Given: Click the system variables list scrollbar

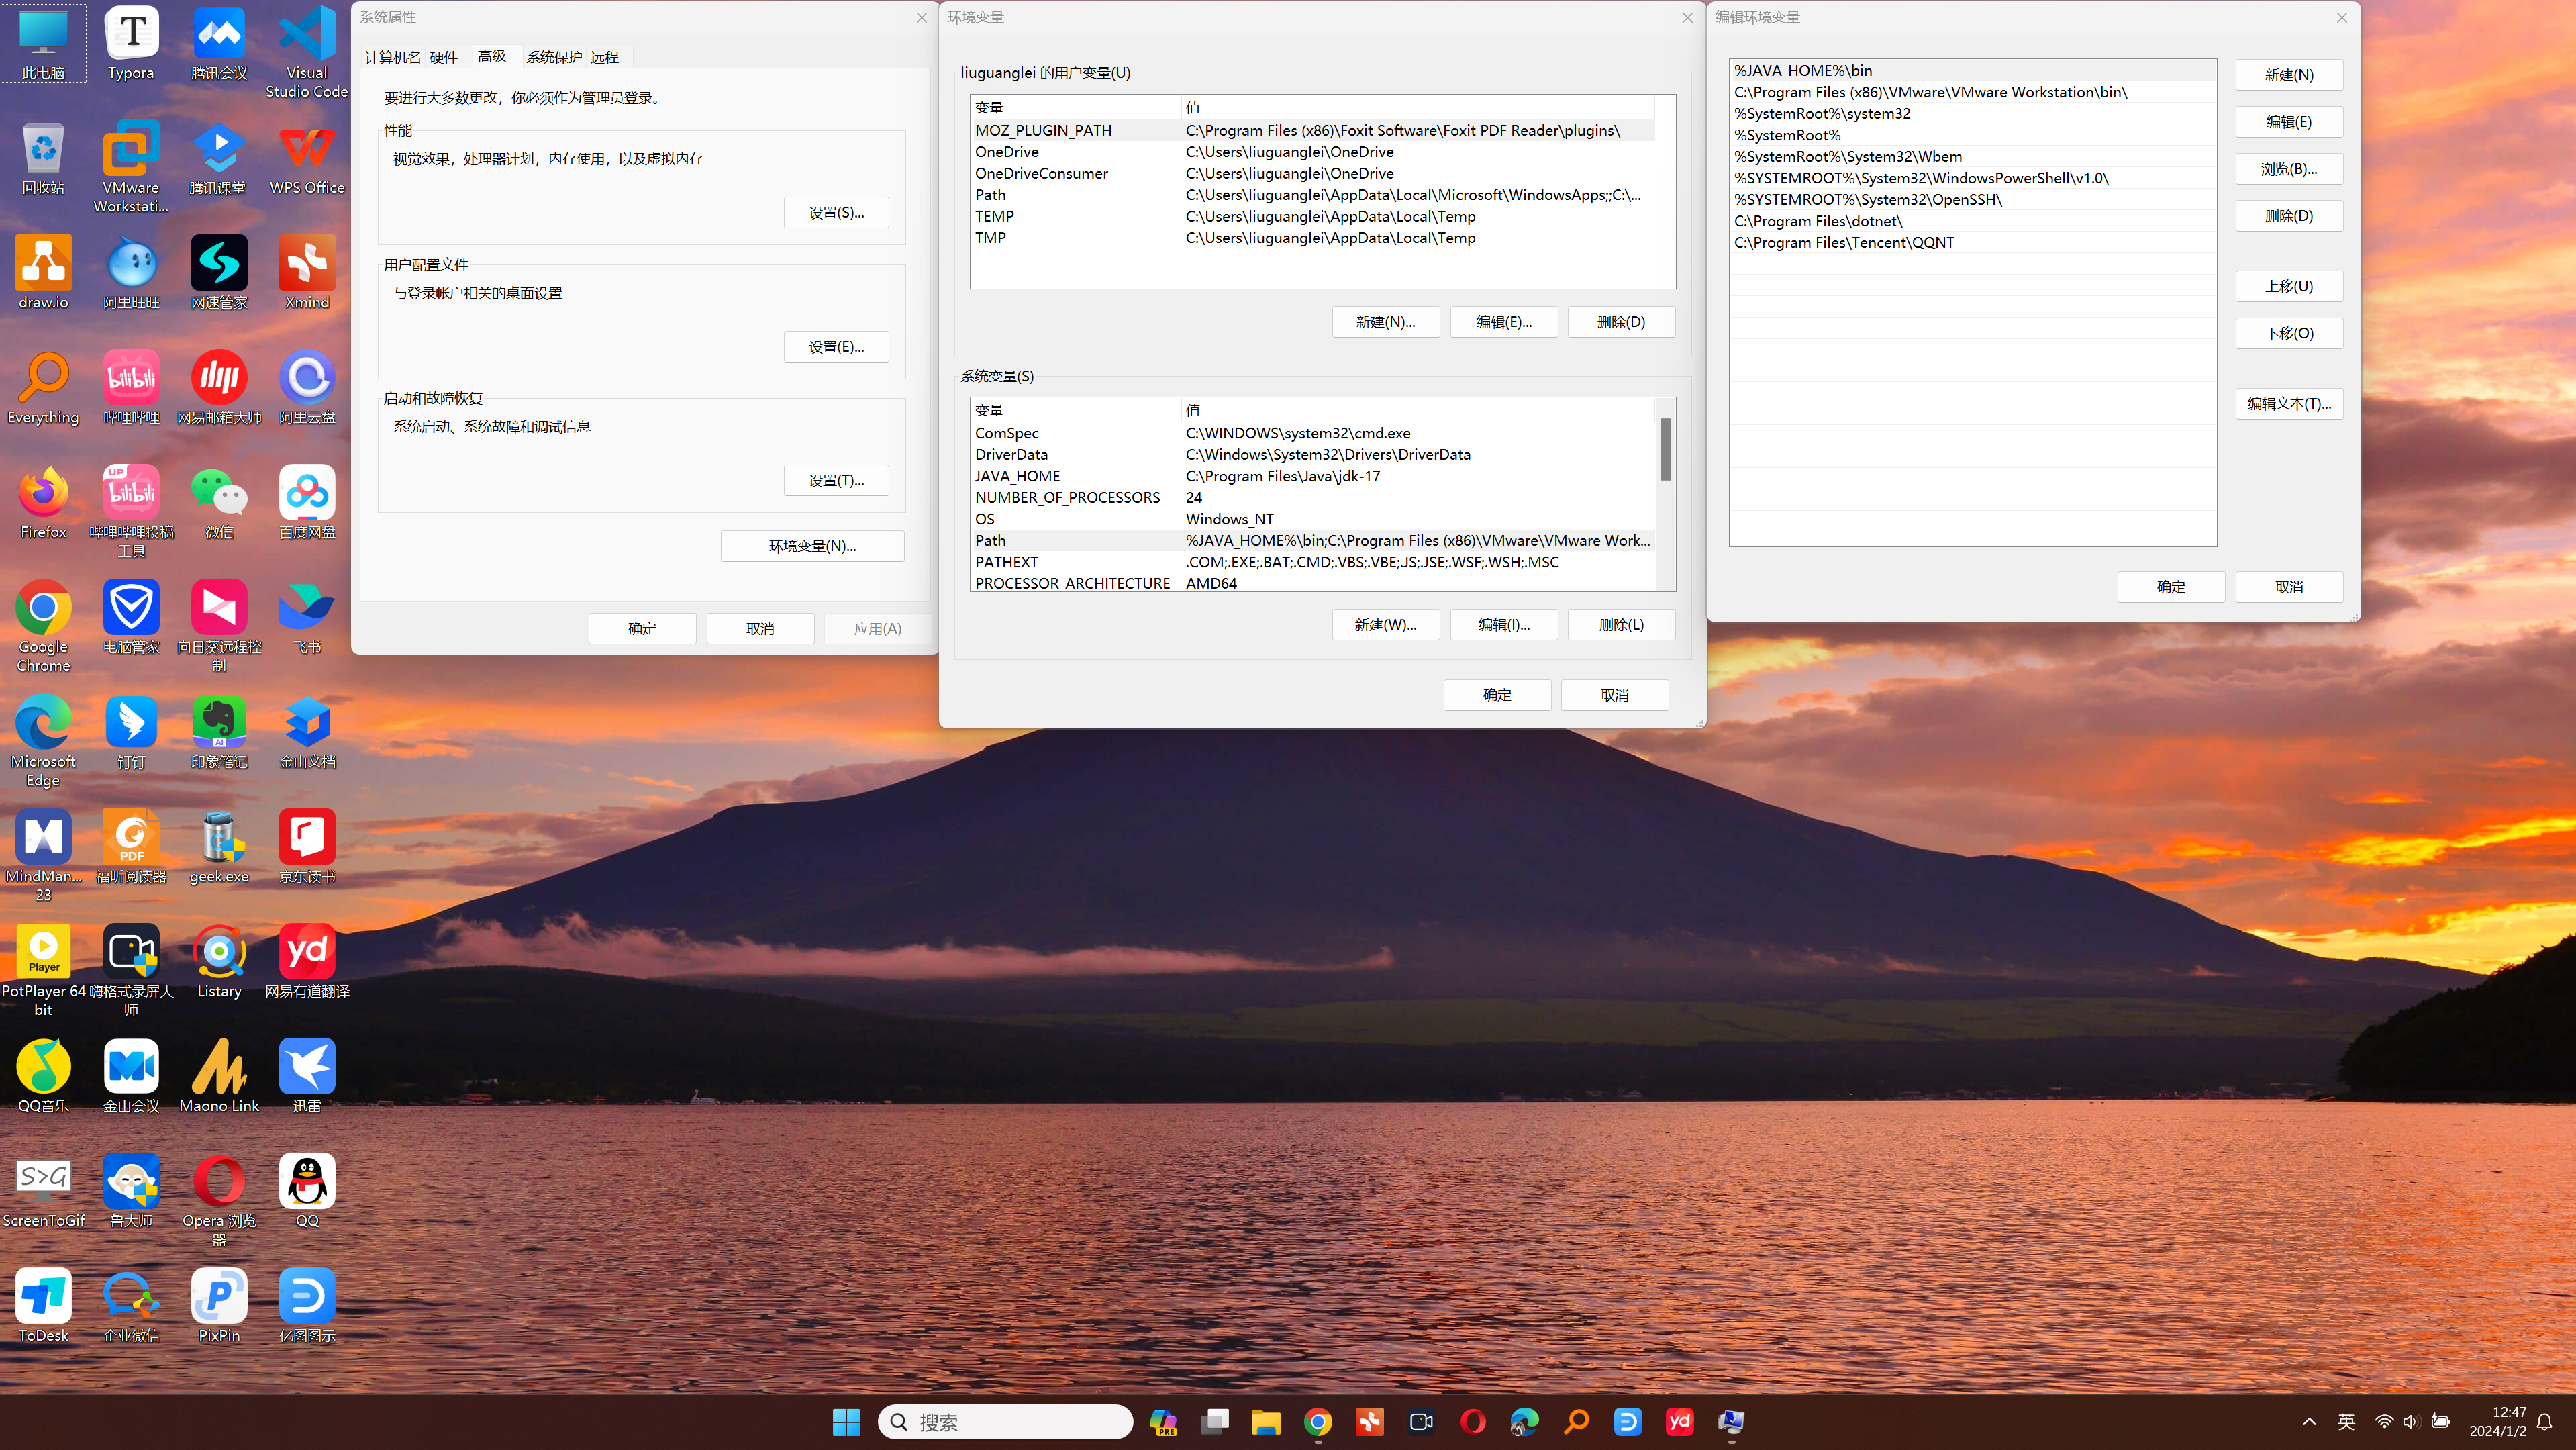Looking at the screenshot, I should click(x=1665, y=450).
